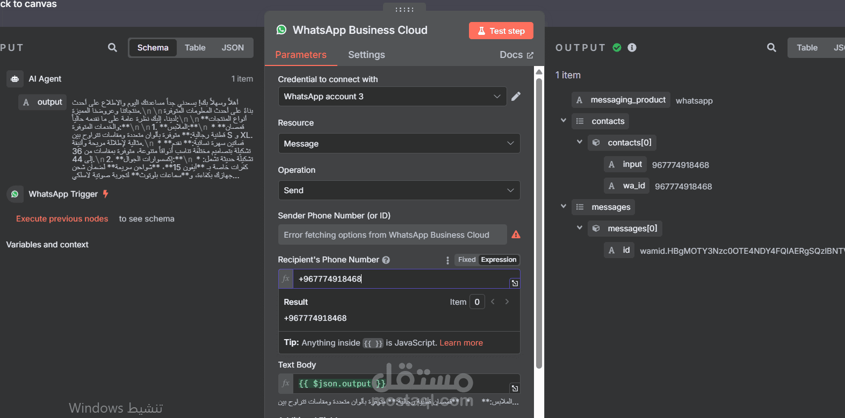Expand the Text Body expression editor

pos(515,388)
